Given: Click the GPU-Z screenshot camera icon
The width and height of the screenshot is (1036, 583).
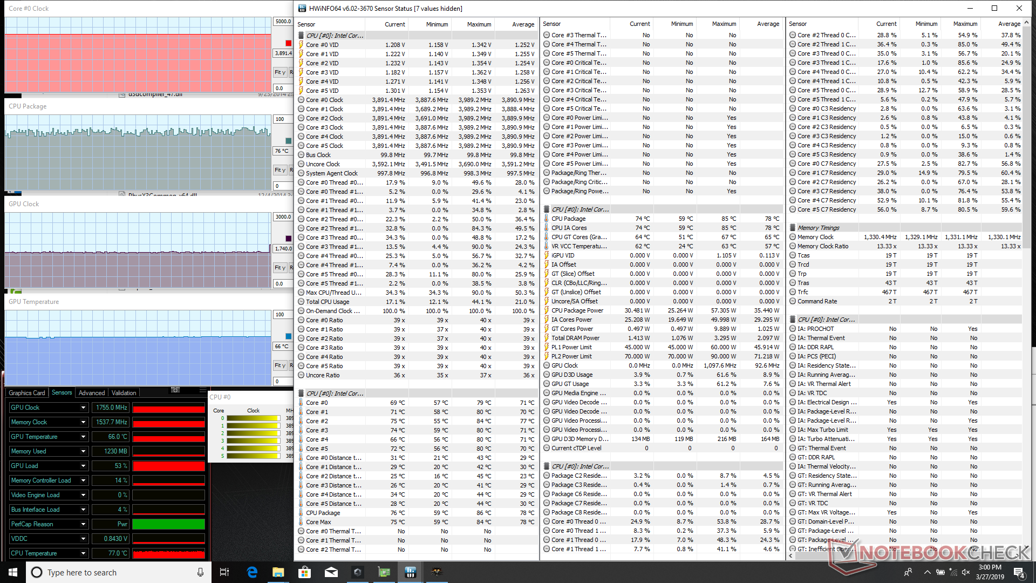Looking at the screenshot, I should (x=175, y=390).
